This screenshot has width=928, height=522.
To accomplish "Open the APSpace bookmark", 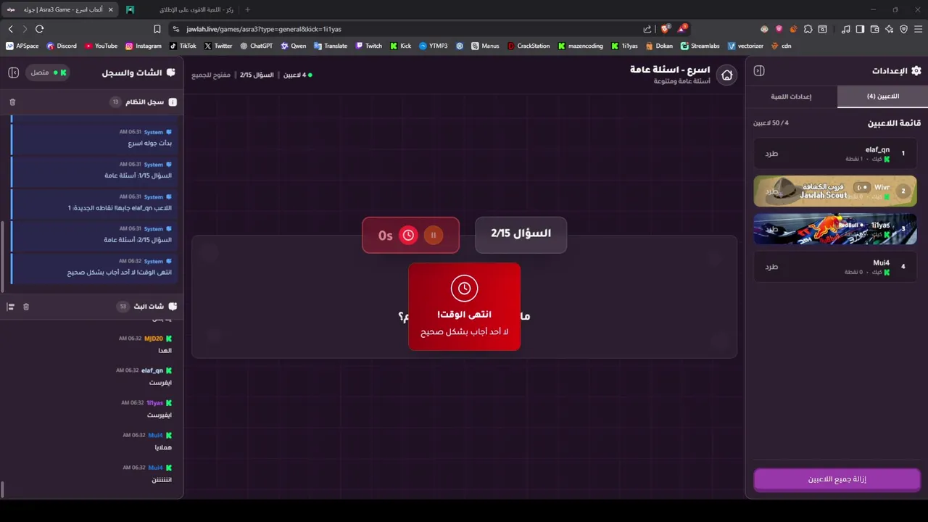I will point(22,46).
